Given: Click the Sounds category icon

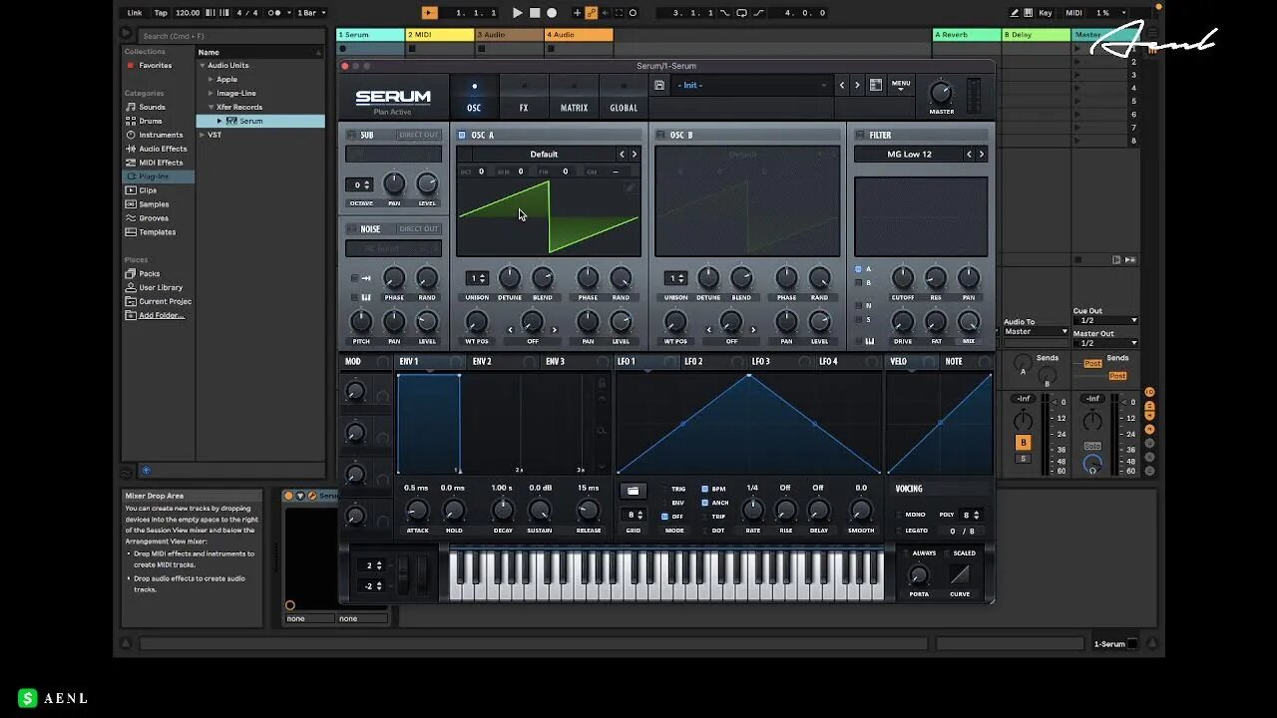Looking at the screenshot, I should 132,107.
